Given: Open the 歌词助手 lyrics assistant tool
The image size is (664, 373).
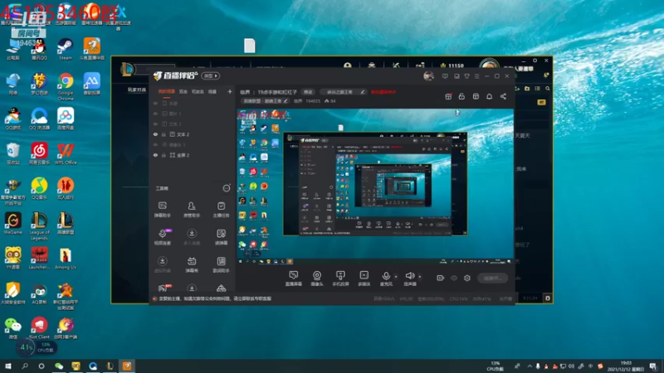Looking at the screenshot, I should [x=221, y=264].
